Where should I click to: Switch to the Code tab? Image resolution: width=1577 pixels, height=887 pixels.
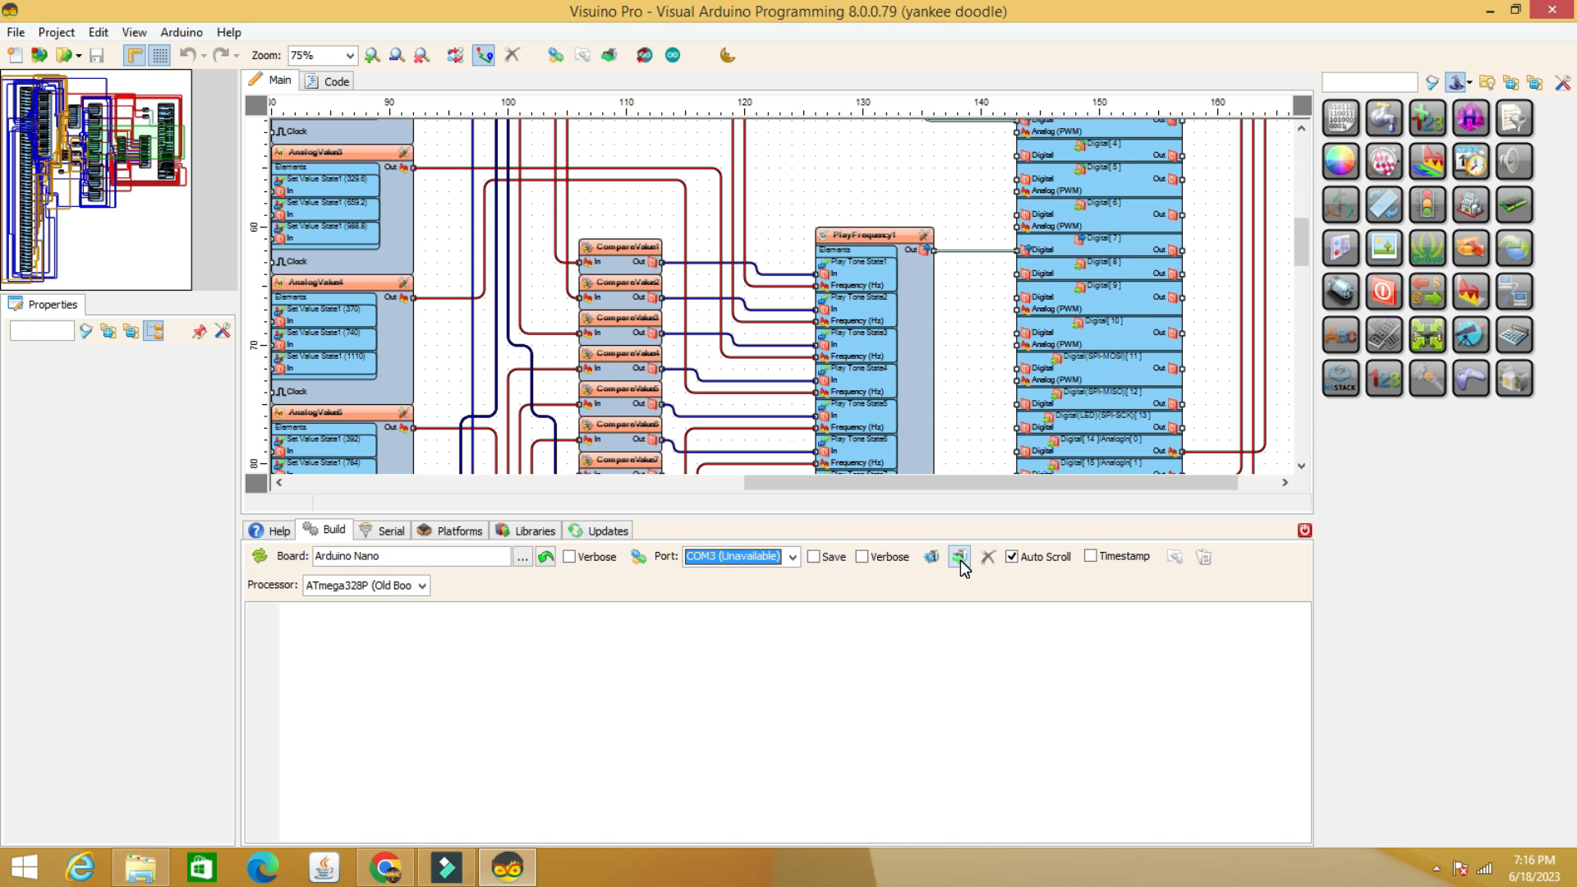(328, 81)
